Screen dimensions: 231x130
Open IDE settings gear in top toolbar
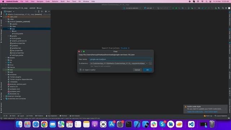pyautogui.click(x=226, y=8)
